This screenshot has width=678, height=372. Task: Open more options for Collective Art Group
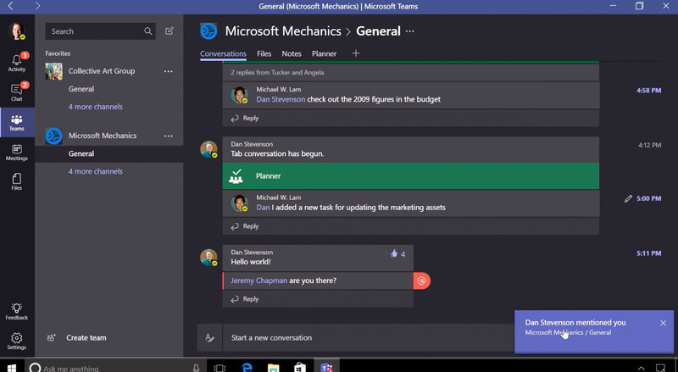[x=169, y=71]
